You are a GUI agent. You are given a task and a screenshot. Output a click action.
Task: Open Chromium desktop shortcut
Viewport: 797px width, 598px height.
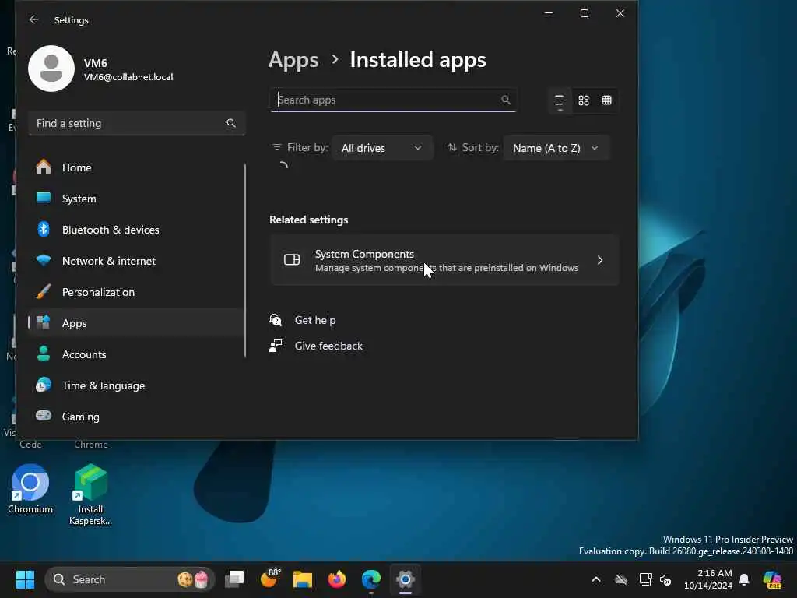pos(30,489)
